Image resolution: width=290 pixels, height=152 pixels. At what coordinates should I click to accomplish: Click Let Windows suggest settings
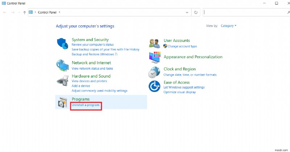coord(184,87)
